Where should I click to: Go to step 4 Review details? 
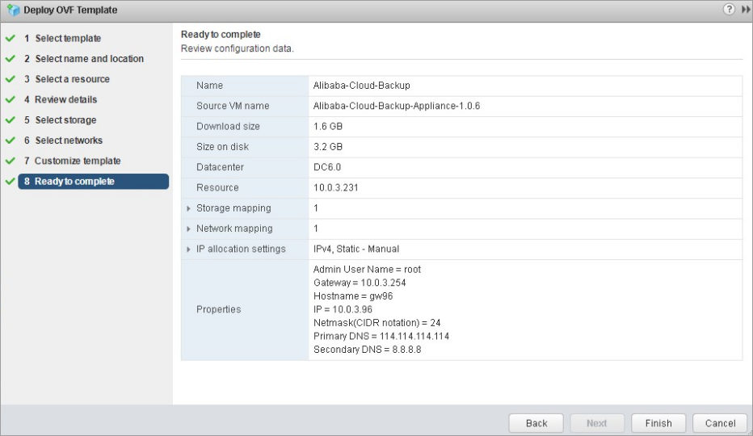[x=61, y=99]
